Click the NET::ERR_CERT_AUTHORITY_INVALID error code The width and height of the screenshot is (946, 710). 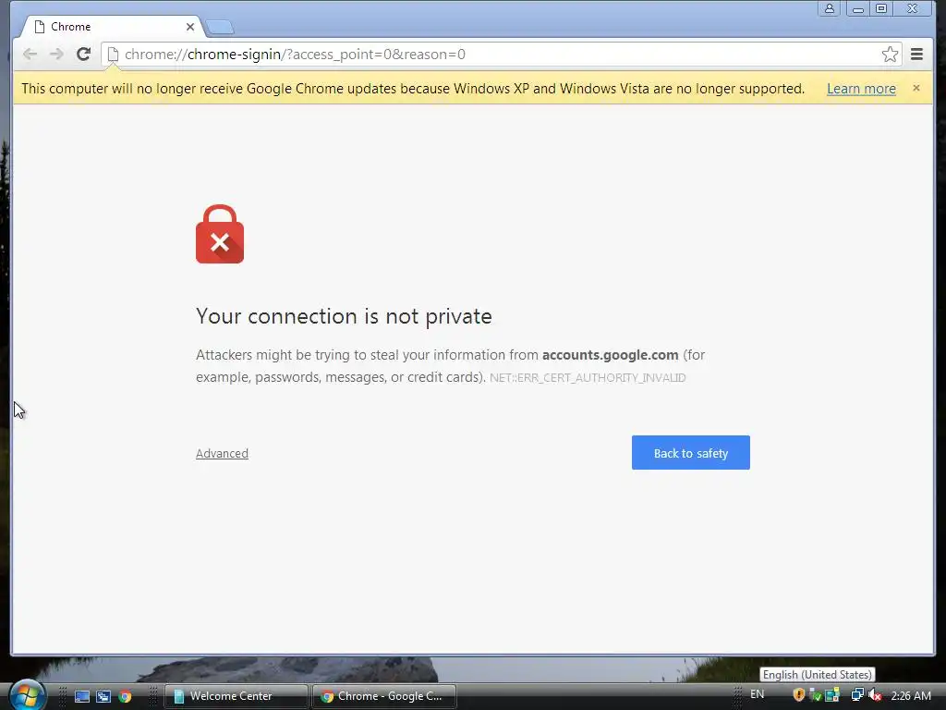pos(588,378)
